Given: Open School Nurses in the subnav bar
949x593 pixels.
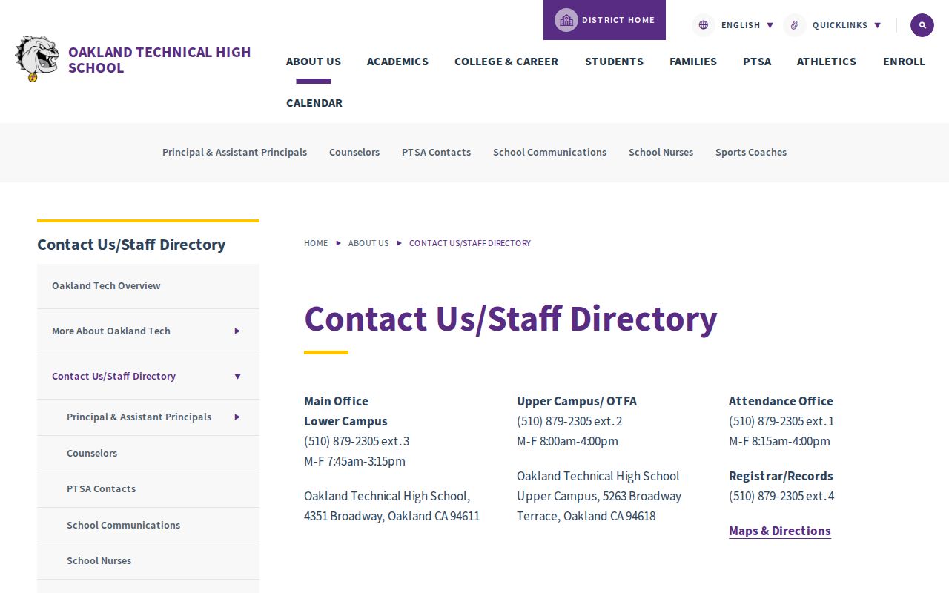Looking at the screenshot, I should pos(661,152).
